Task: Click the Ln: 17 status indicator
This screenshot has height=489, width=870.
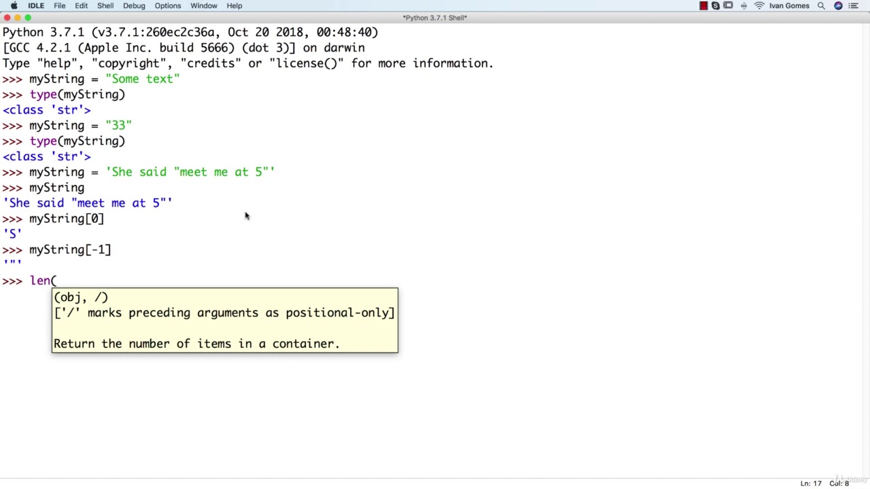Action: pos(811,483)
